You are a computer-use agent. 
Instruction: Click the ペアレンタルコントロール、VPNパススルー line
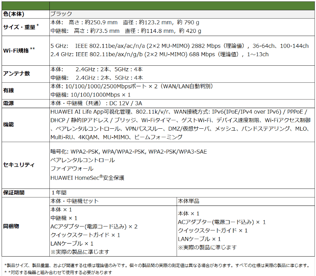(x=180, y=129)
